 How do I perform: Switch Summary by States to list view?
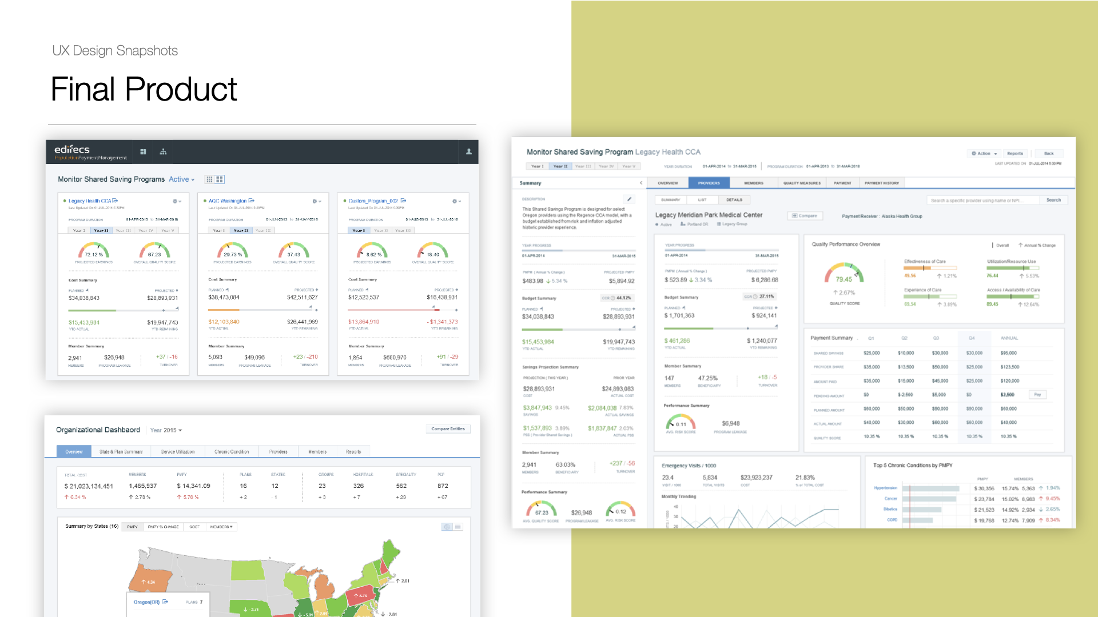[457, 527]
